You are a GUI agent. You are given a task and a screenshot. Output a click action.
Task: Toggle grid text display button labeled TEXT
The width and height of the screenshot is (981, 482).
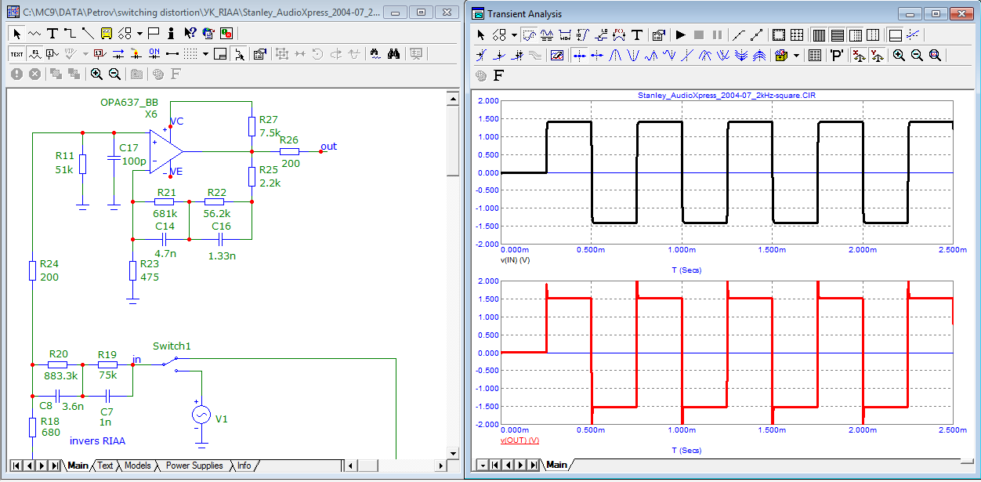click(16, 53)
